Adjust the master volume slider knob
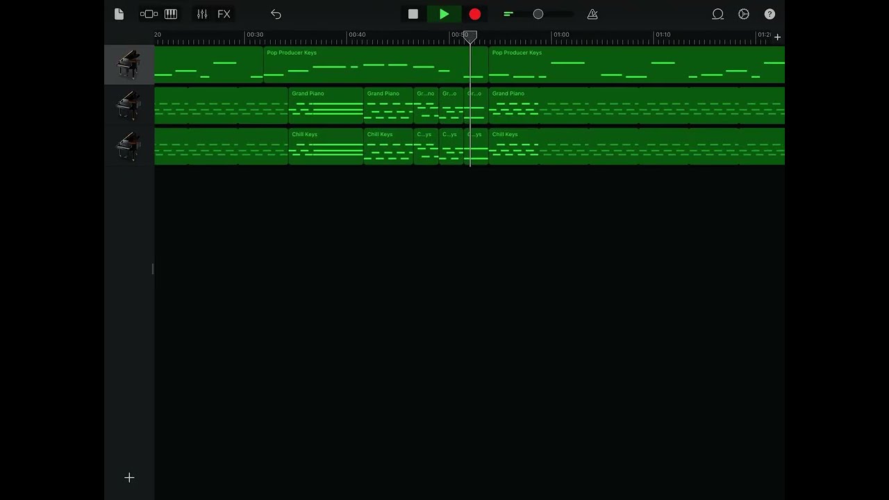 click(x=538, y=14)
